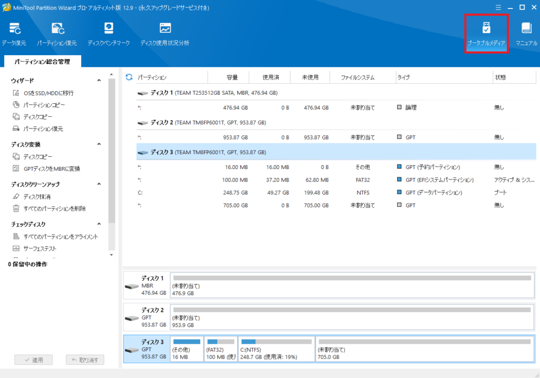Start OSをSSD/HDDに移行 wizard

(x=48, y=93)
